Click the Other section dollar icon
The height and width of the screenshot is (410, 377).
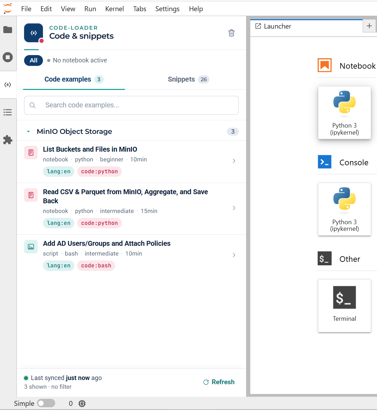325,258
